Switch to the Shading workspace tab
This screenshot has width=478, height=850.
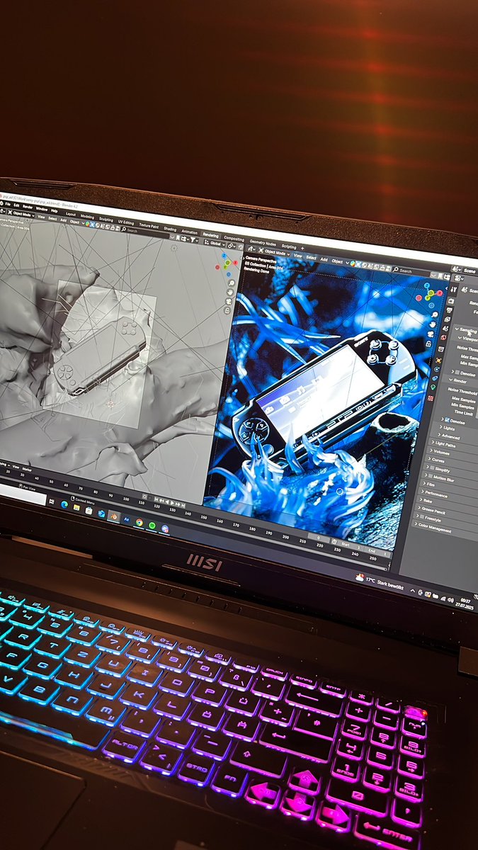[170, 229]
